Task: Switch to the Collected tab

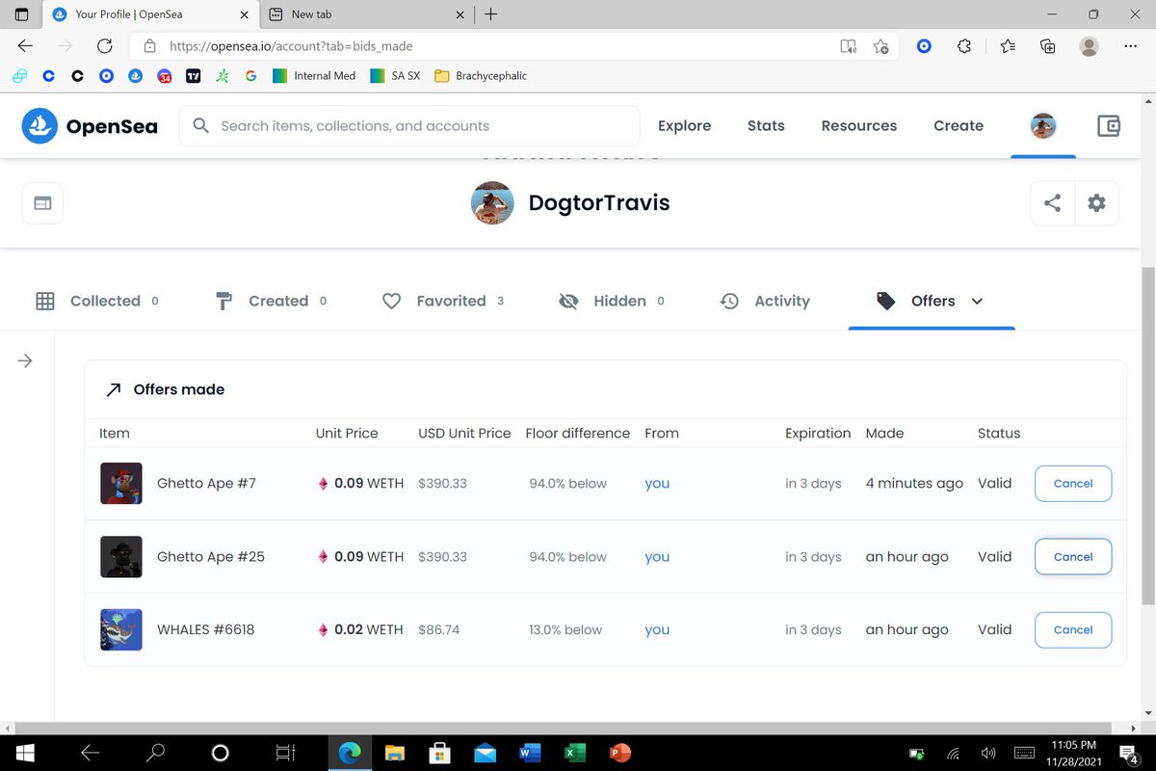Action: click(96, 301)
